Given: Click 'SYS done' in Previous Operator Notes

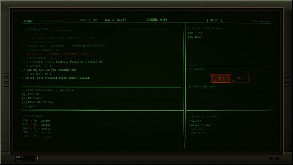Looking at the screenshot, I should pyautogui.click(x=194, y=37).
